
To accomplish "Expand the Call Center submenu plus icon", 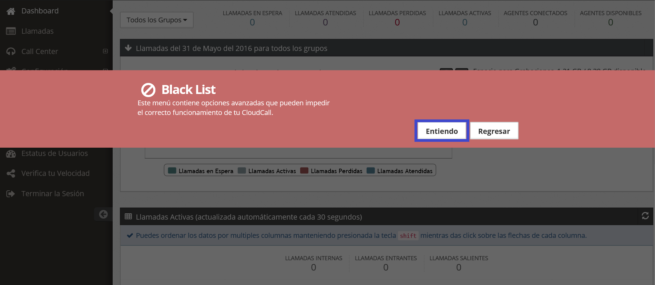I will (x=105, y=51).
